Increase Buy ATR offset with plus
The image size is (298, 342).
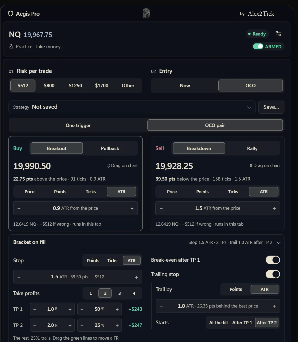coord(132,208)
